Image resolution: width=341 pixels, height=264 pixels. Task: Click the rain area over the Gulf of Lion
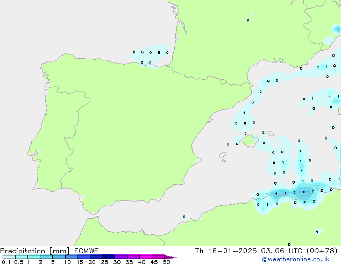pos(269,82)
